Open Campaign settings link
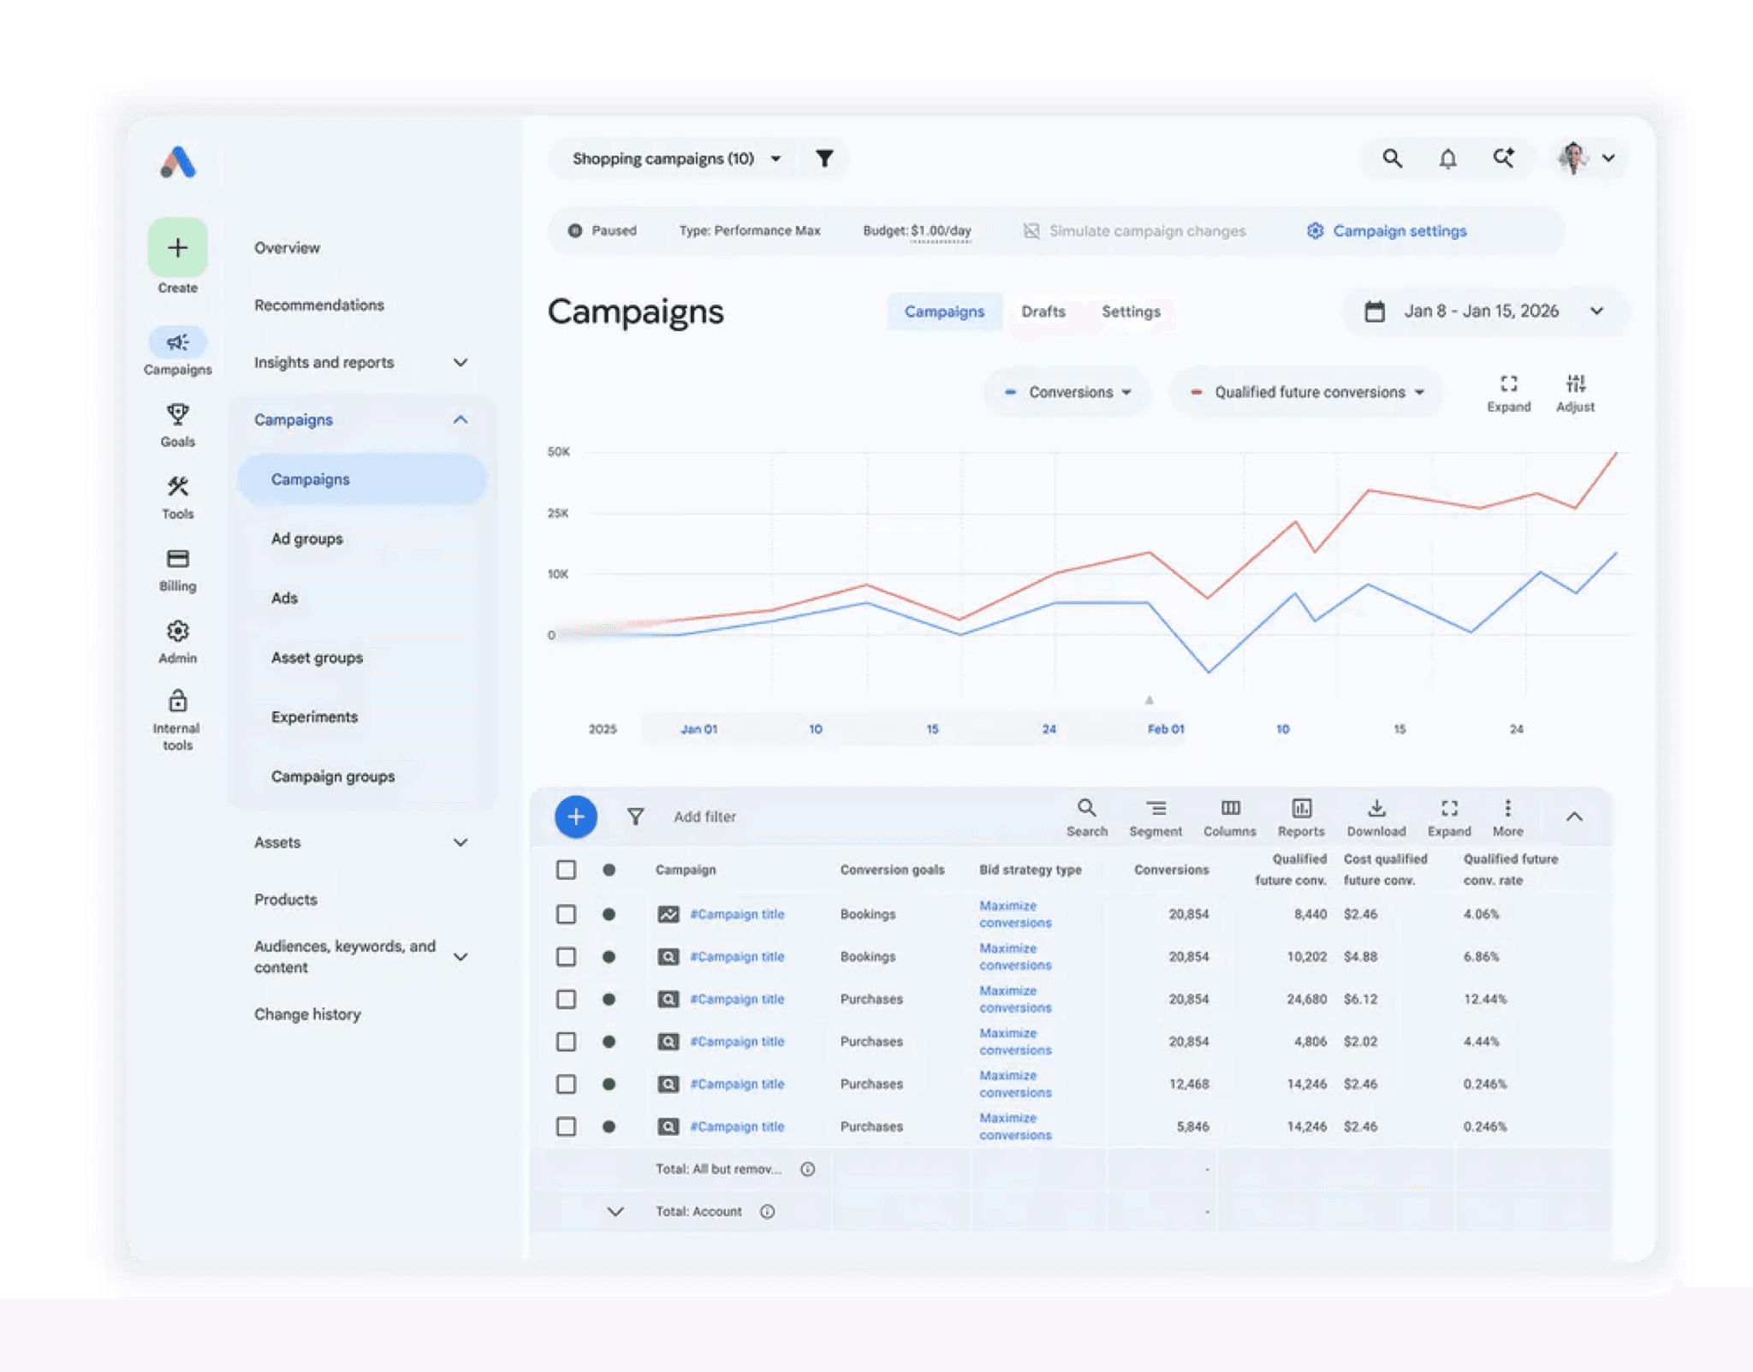The height and width of the screenshot is (1372, 1753). point(1387,231)
